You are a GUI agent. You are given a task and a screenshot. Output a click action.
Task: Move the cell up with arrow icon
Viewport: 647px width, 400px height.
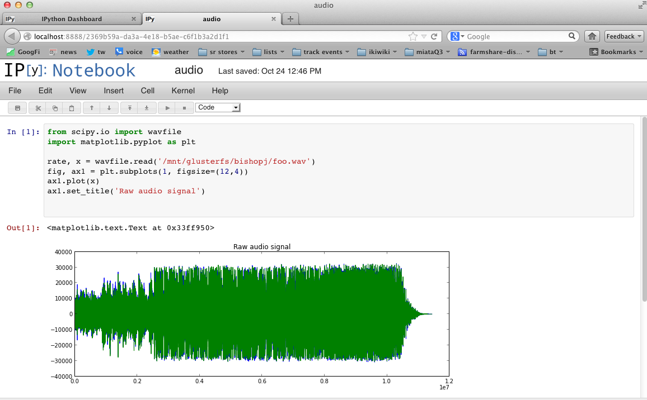pyautogui.click(x=92, y=108)
